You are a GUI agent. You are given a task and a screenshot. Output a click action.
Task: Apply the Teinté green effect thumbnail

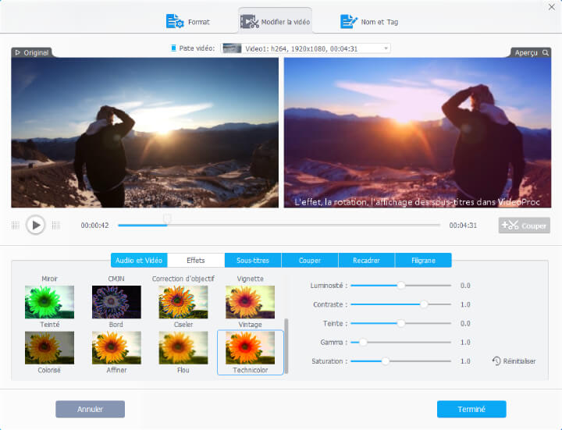point(49,302)
